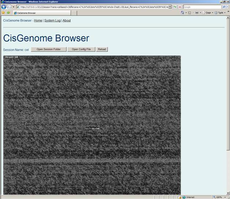Click the Reload button
230x199 pixels.
(x=102, y=49)
